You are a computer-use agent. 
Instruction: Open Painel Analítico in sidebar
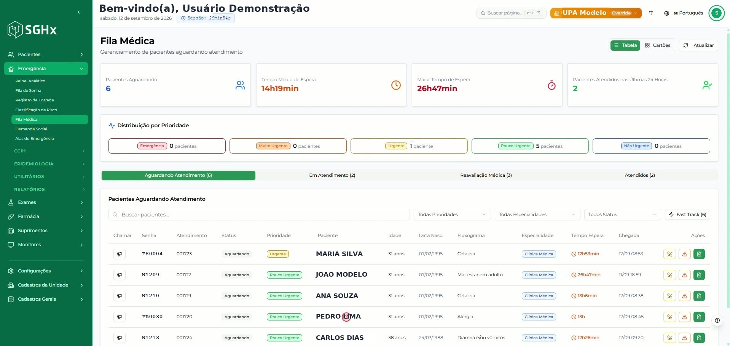49,81
